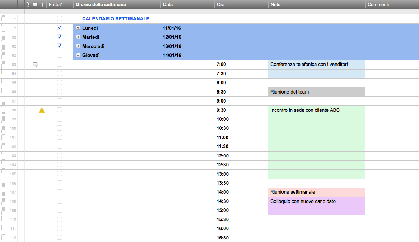Click the 9:00 time cell
This screenshot has height=242, width=419.
click(x=241, y=101)
